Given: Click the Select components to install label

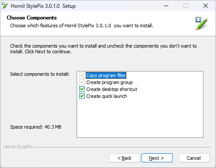Looking at the screenshot, I should 40,74.
